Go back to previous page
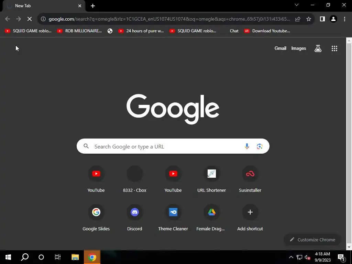This screenshot has width=352, height=264. [x=8, y=19]
